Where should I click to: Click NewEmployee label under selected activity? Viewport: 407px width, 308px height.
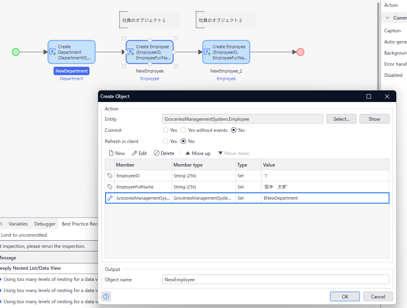[x=149, y=71]
